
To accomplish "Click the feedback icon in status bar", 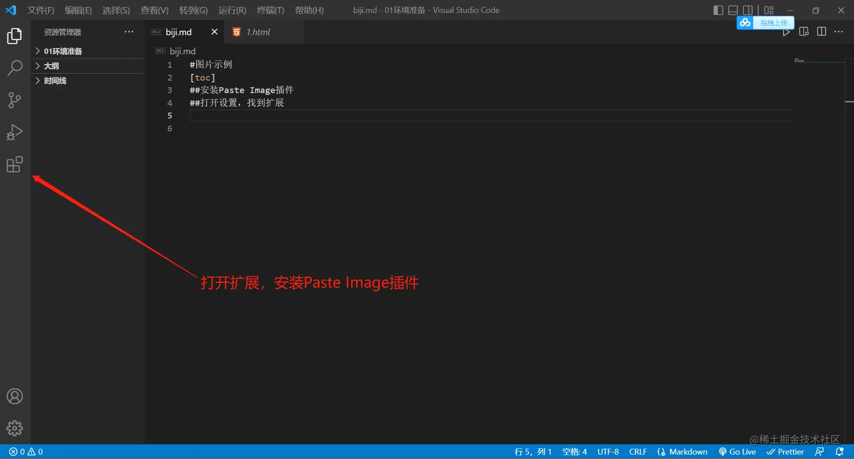I will [x=820, y=452].
